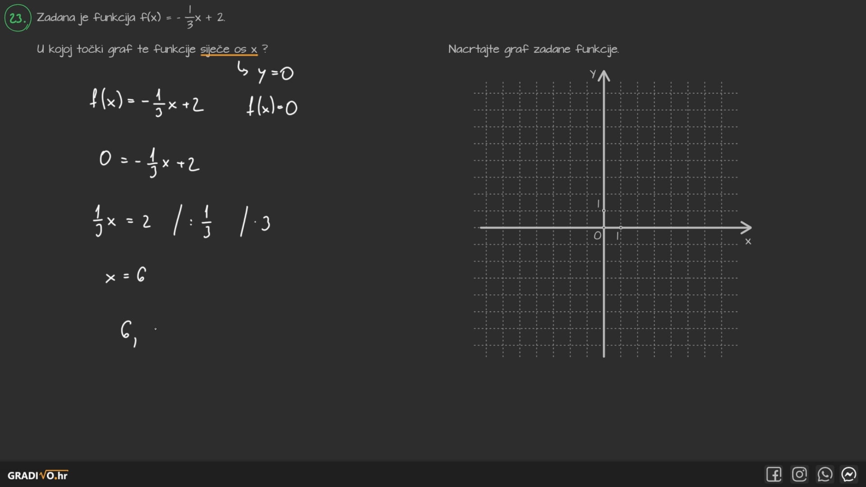The width and height of the screenshot is (866, 487).
Task: Click the Messenger icon
Action: [x=849, y=474]
